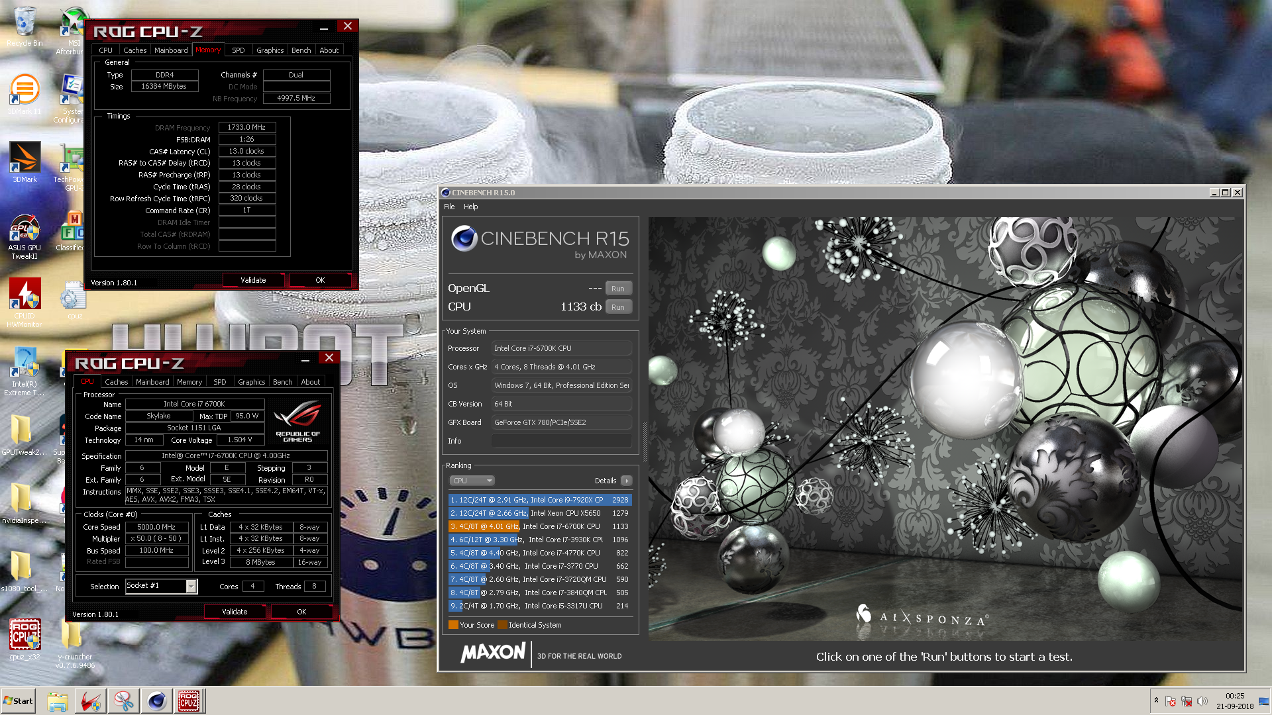Launch the 3DMark desktop shortcut
Viewport: 1272px width, 715px height.
[x=25, y=162]
